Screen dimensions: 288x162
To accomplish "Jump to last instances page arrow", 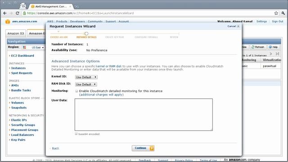I will point(277,54).
